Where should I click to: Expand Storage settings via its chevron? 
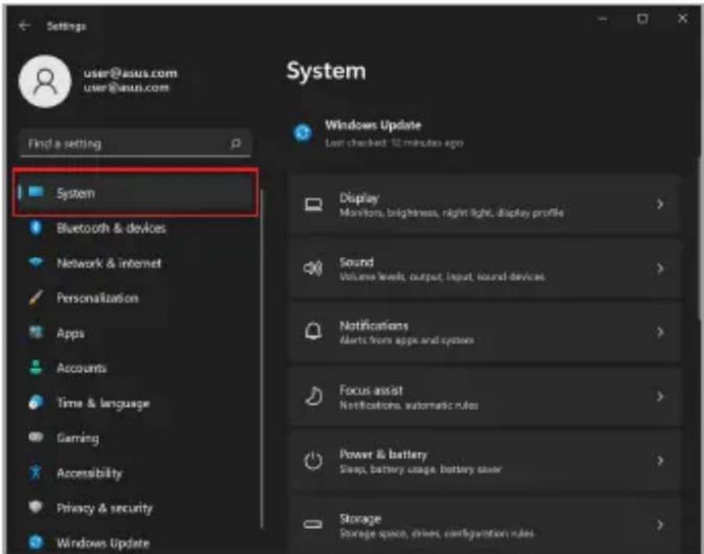pyautogui.click(x=659, y=525)
